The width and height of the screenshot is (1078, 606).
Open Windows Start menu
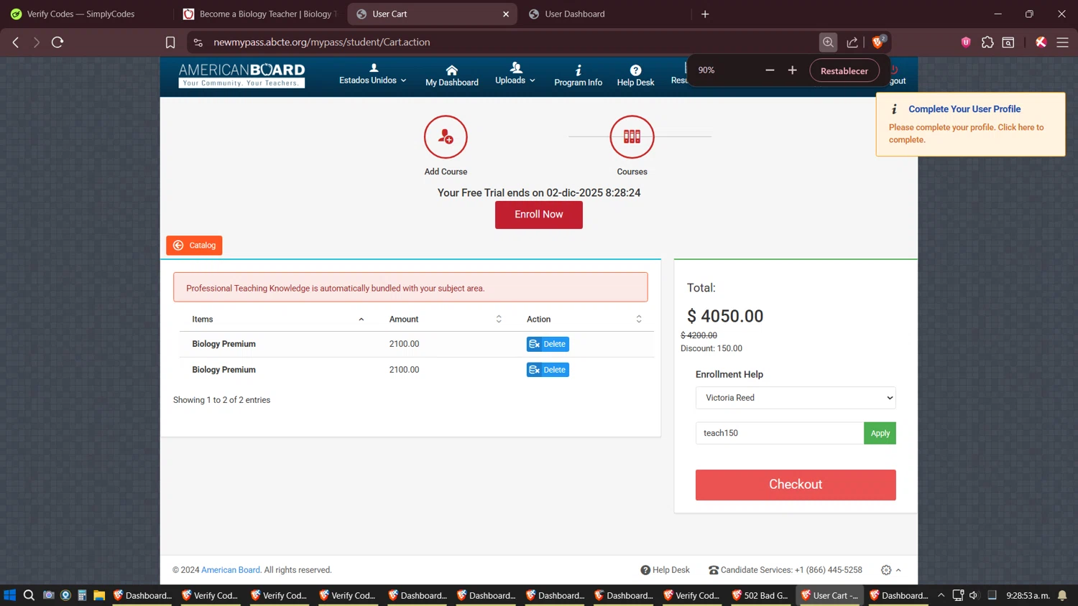pyautogui.click(x=9, y=595)
